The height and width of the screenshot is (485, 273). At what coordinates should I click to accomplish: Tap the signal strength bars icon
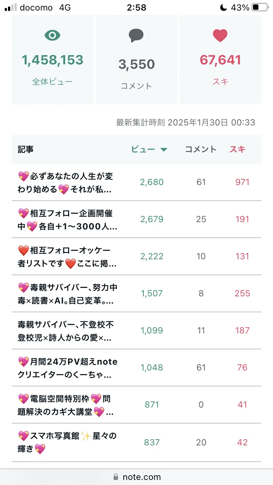coord(11,8)
